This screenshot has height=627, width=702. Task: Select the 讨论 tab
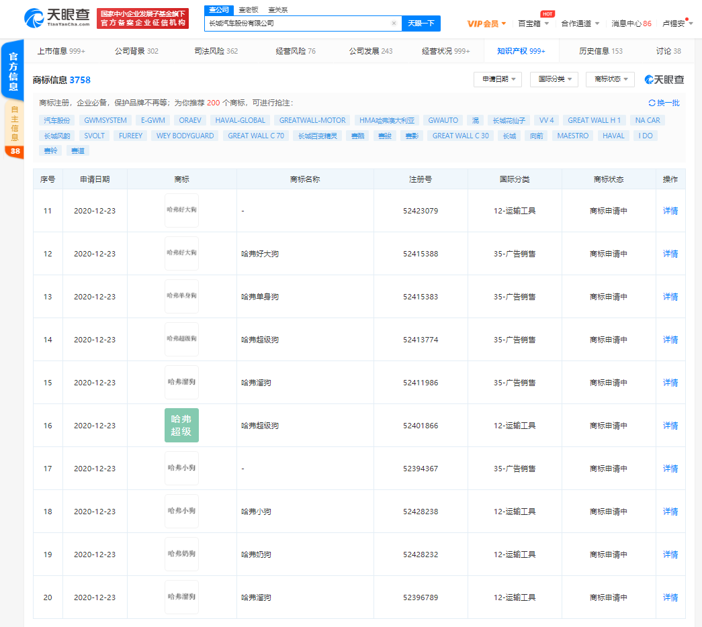coord(668,51)
